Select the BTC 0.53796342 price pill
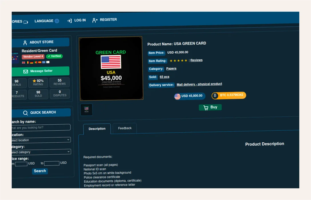Screen dimensions: 311x200 pyautogui.click(x=229, y=95)
